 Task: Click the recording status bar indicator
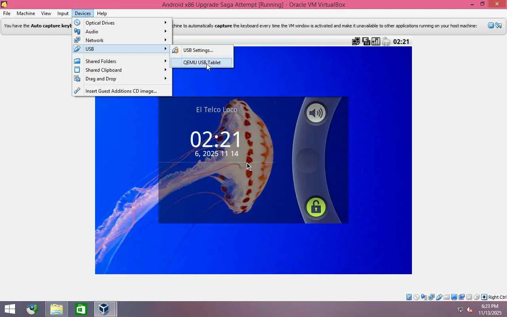coord(461,297)
